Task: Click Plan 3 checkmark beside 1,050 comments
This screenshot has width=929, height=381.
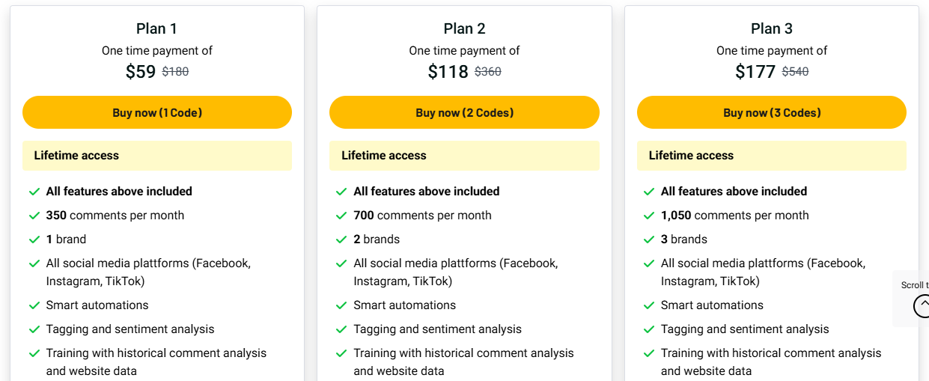Action: pyautogui.click(x=649, y=216)
